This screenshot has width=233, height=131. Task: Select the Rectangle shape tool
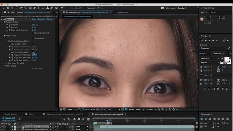point(30,8)
